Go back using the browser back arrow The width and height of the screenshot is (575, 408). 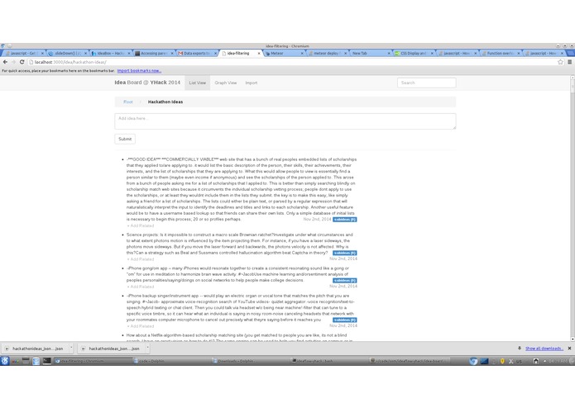pos(5,62)
